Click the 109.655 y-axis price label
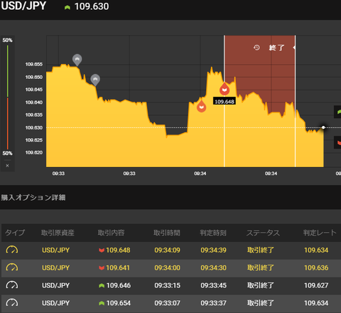This screenshot has width=341, height=313. [x=34, y=65]
